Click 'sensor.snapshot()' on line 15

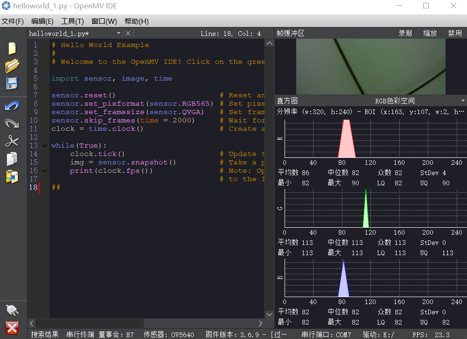click(x=137, y=163)
